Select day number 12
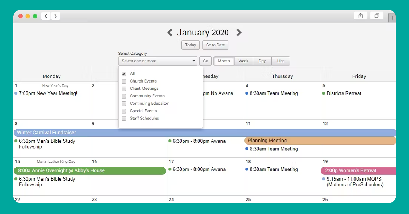 (325, 124)
